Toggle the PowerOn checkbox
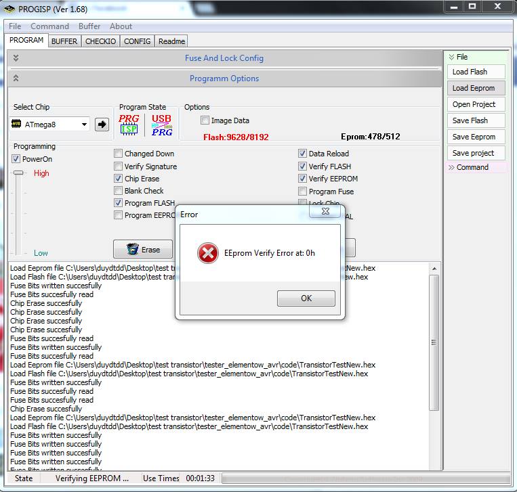517x492 pixels. 16,159
